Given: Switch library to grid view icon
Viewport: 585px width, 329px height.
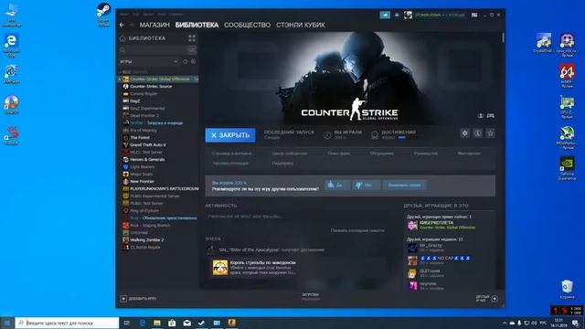Looking at the screenshot, I should pyautogui.click(x=192, y=38).
